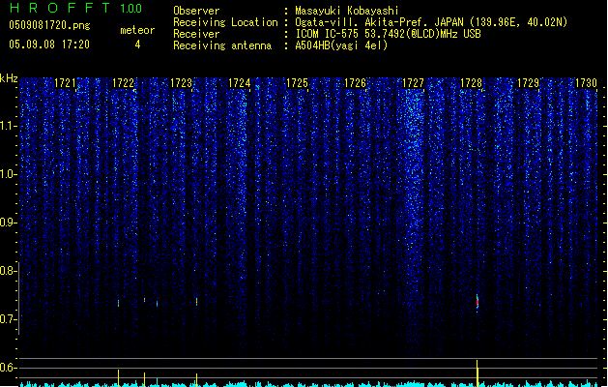Click the Receiving Location field label
The image size is (608, 387).
click(225, 22)
